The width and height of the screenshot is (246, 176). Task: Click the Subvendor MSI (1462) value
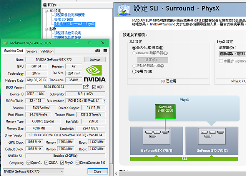85,94
